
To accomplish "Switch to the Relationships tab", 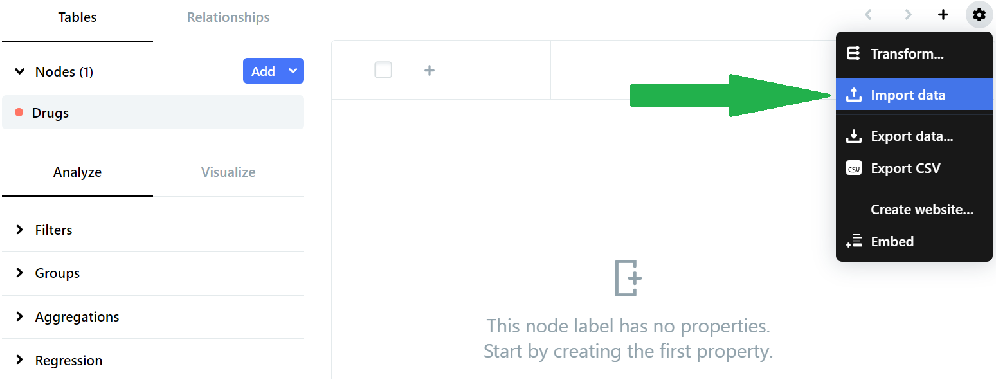I will [x=228, y=17].
